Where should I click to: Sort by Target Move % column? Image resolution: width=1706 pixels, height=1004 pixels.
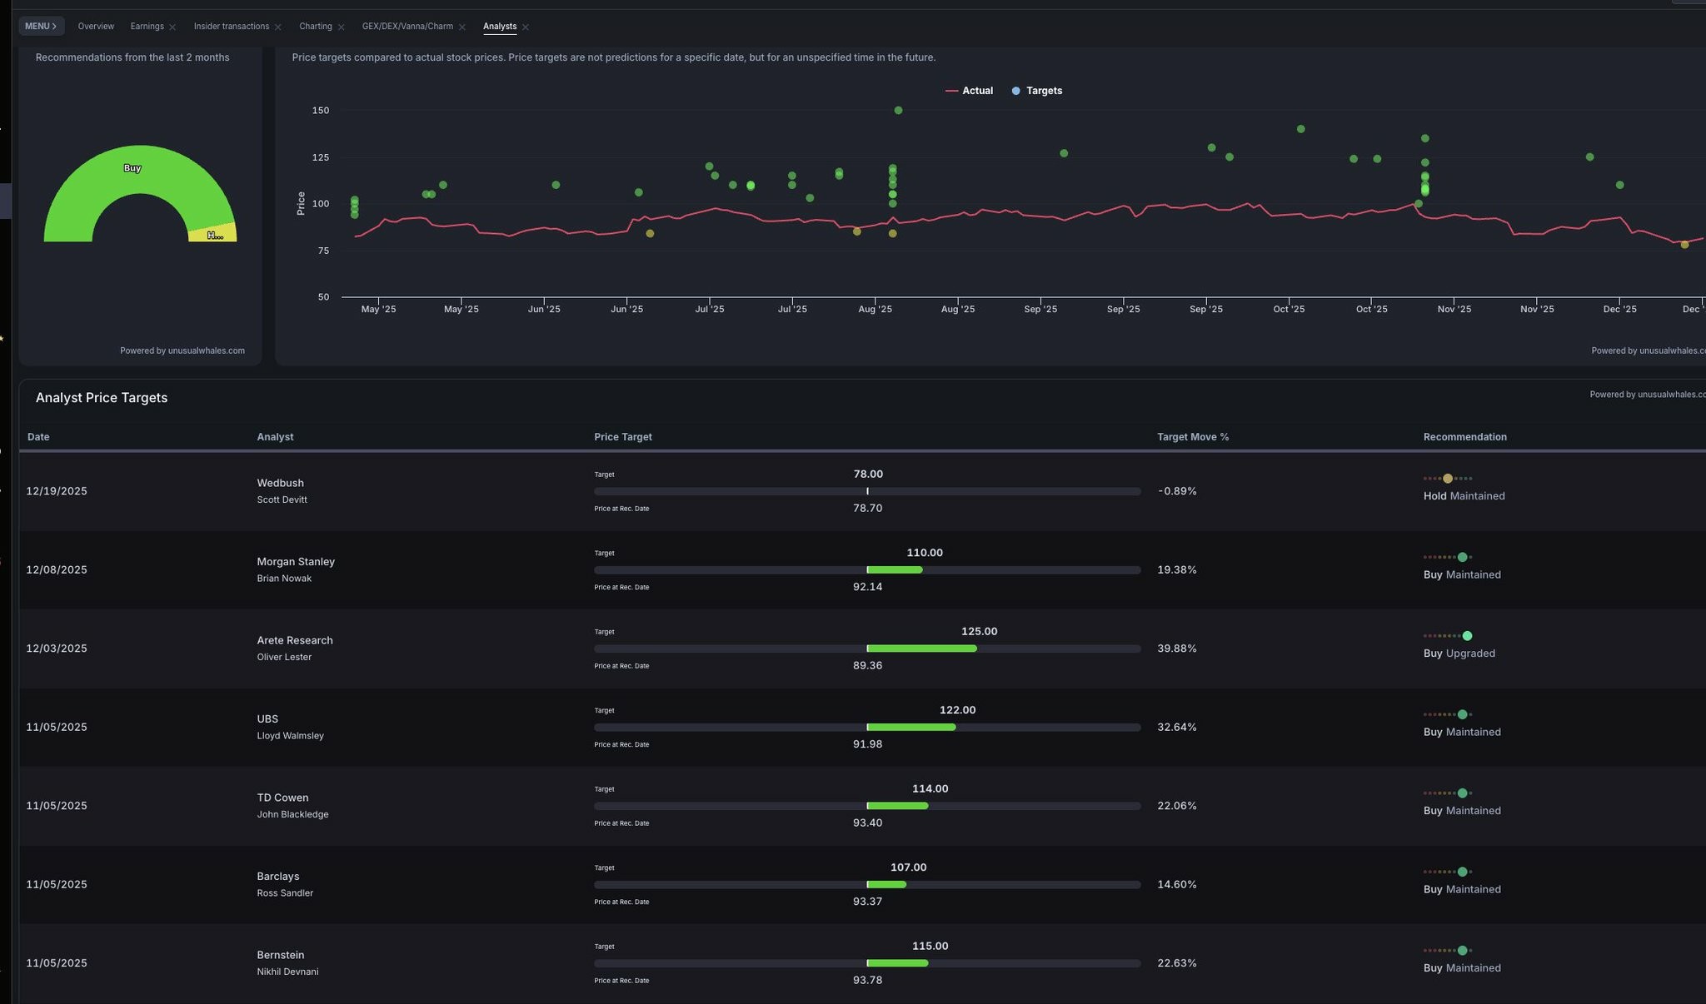pos(1192,437)
